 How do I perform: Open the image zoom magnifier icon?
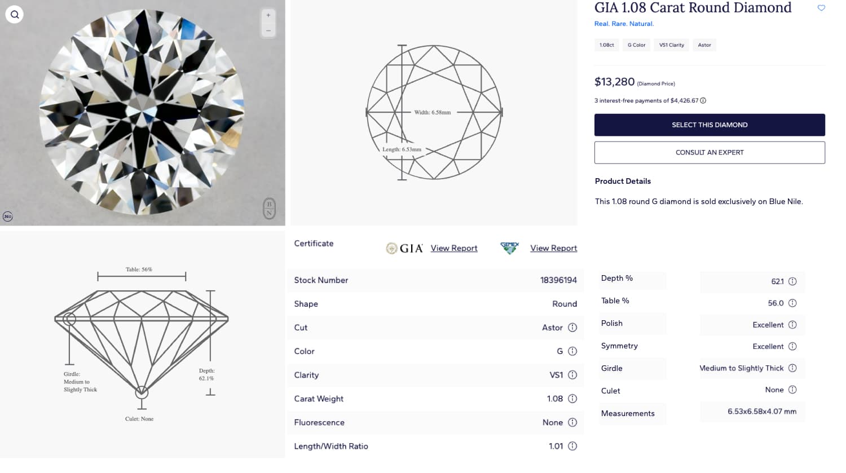(14, 14)
